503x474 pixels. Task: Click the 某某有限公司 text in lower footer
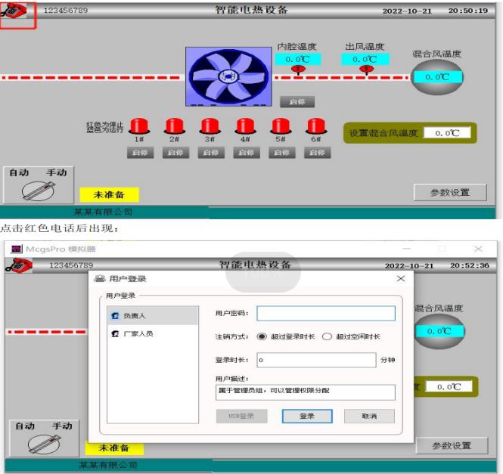(108, 465)
